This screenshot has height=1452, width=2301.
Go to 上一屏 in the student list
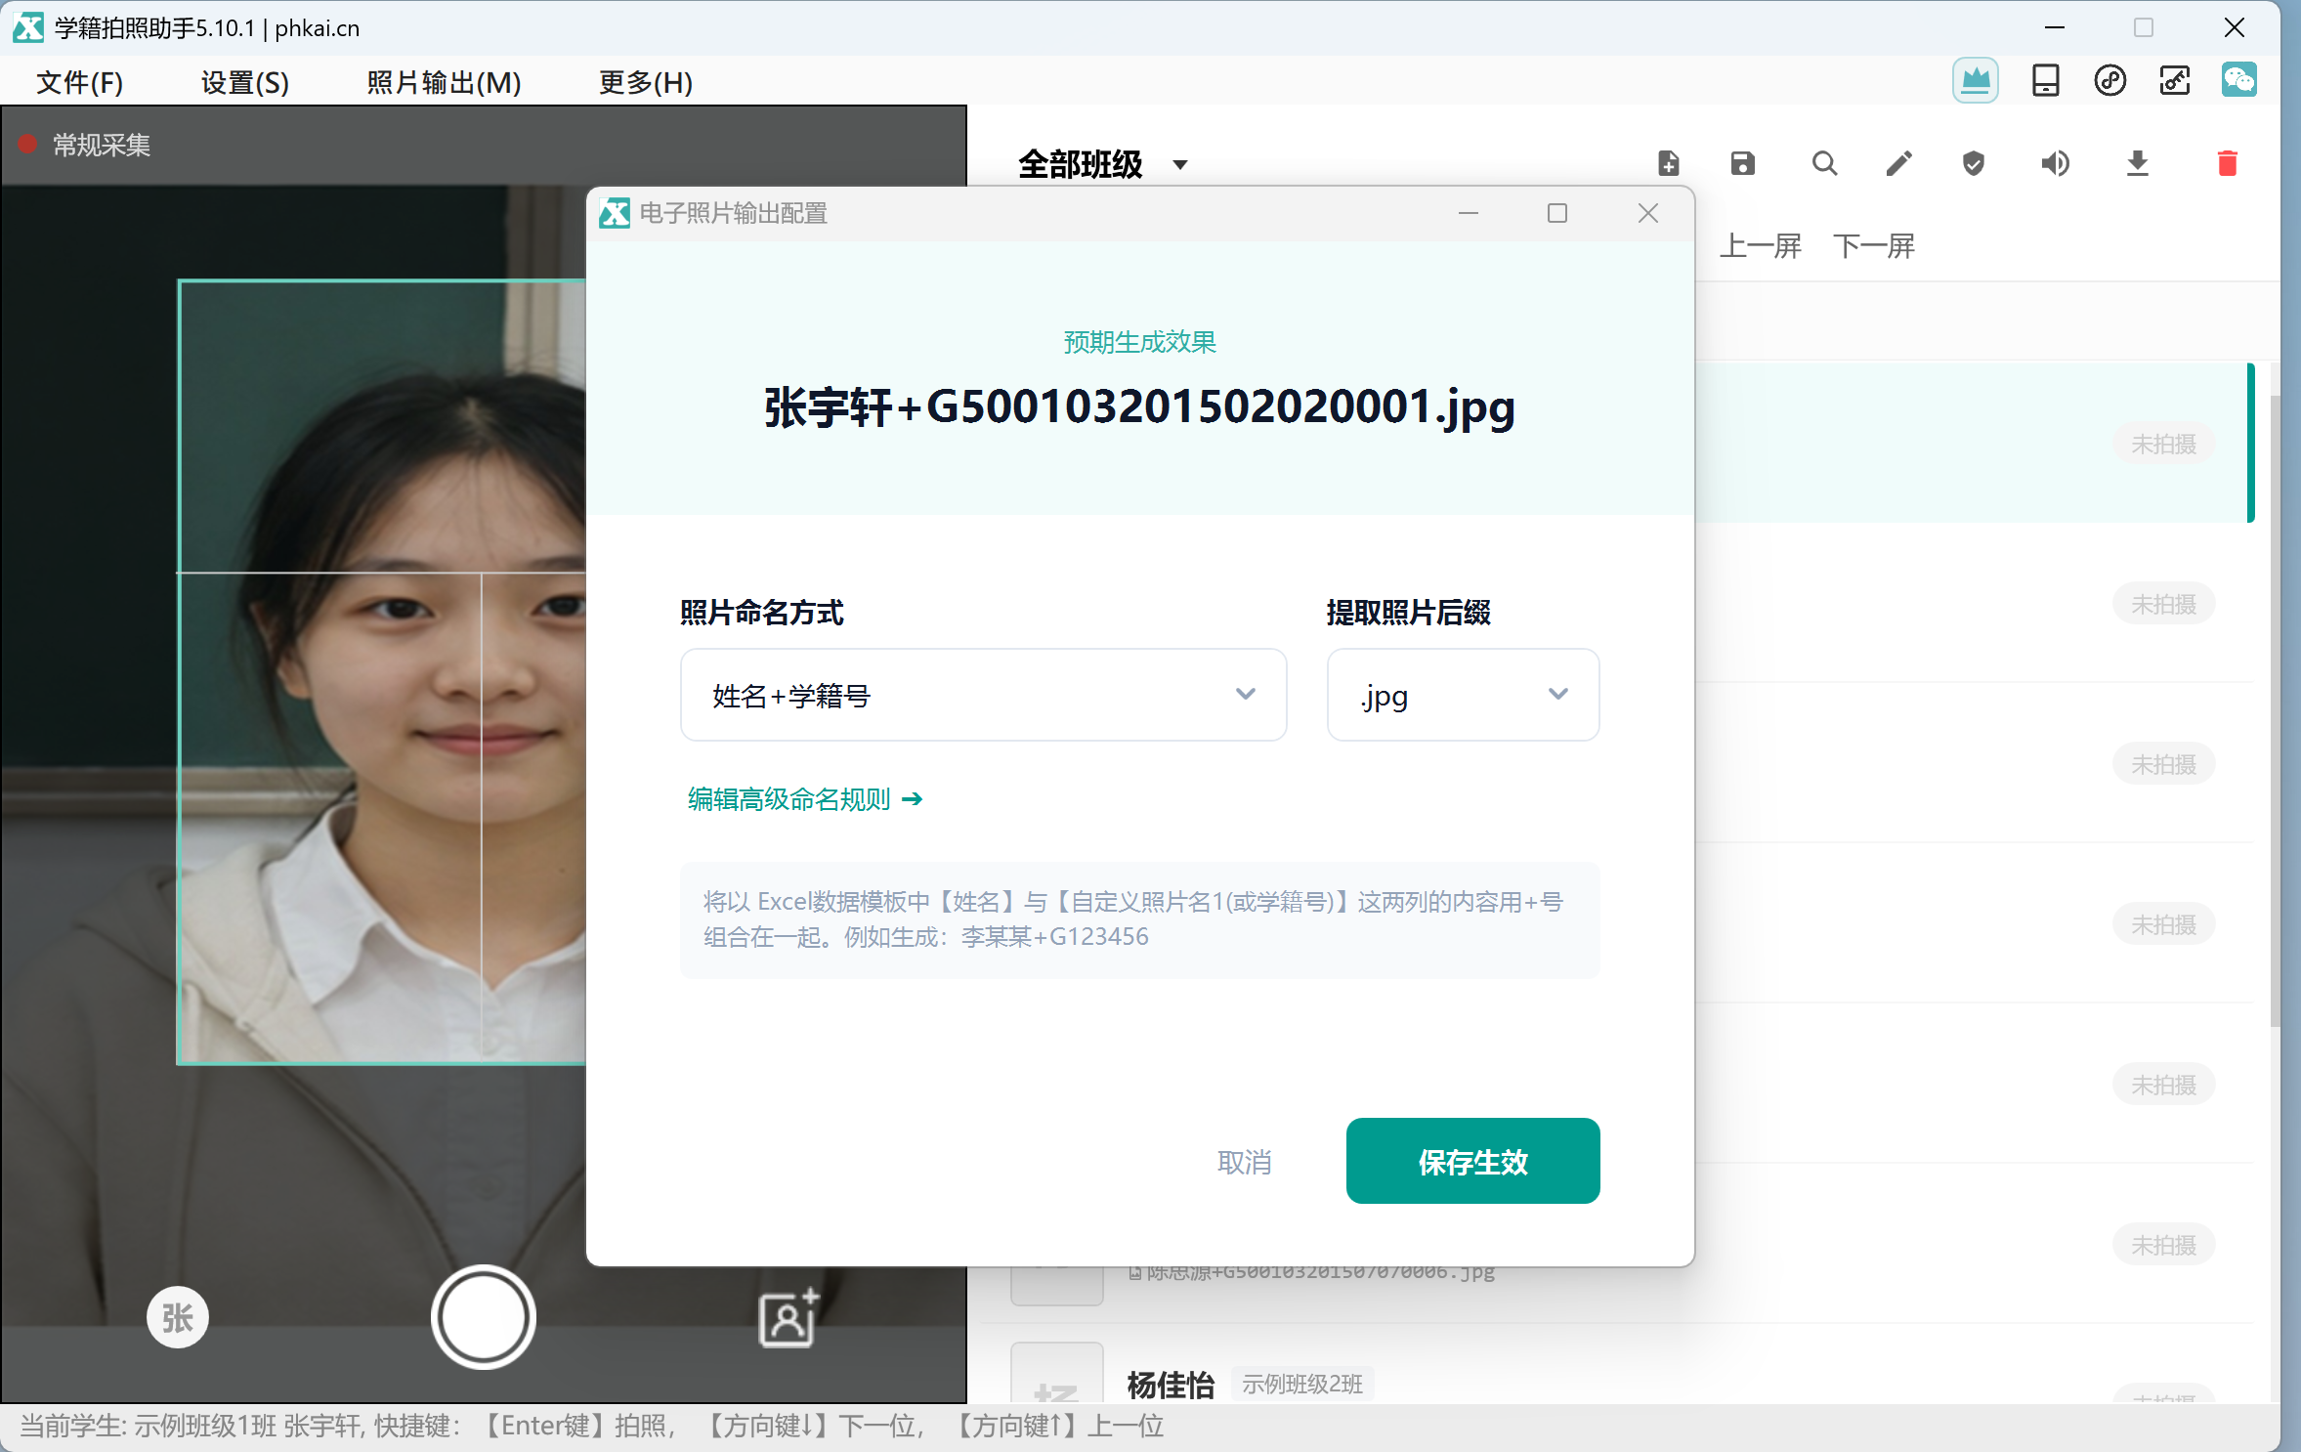point(1761,246)
